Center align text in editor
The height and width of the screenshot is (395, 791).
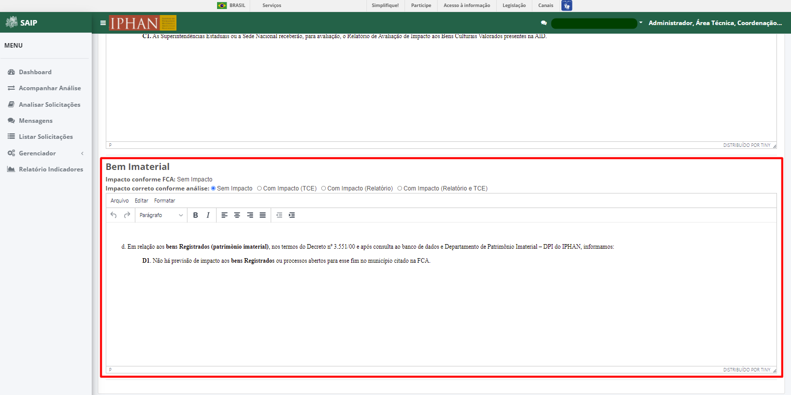coord(237,215)
